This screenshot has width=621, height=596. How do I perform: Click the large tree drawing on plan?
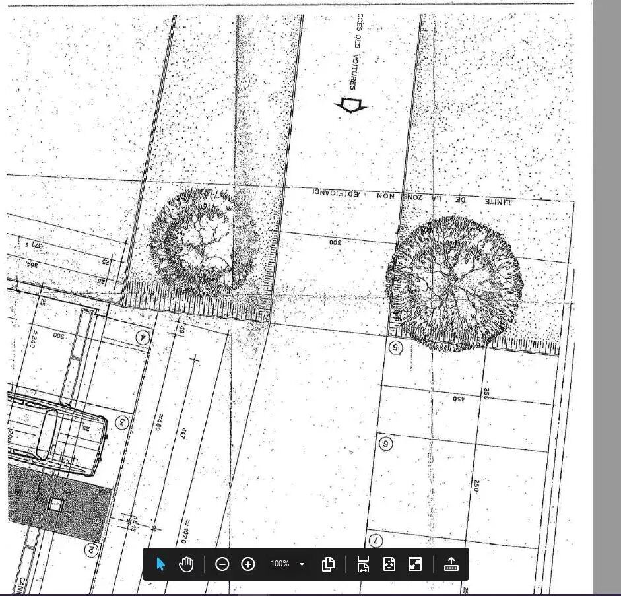point(455,283)
